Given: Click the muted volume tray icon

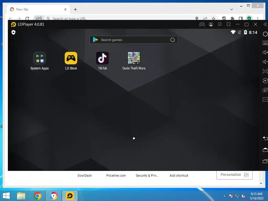Looking at the screenshot, I should (x=243, y=196).
